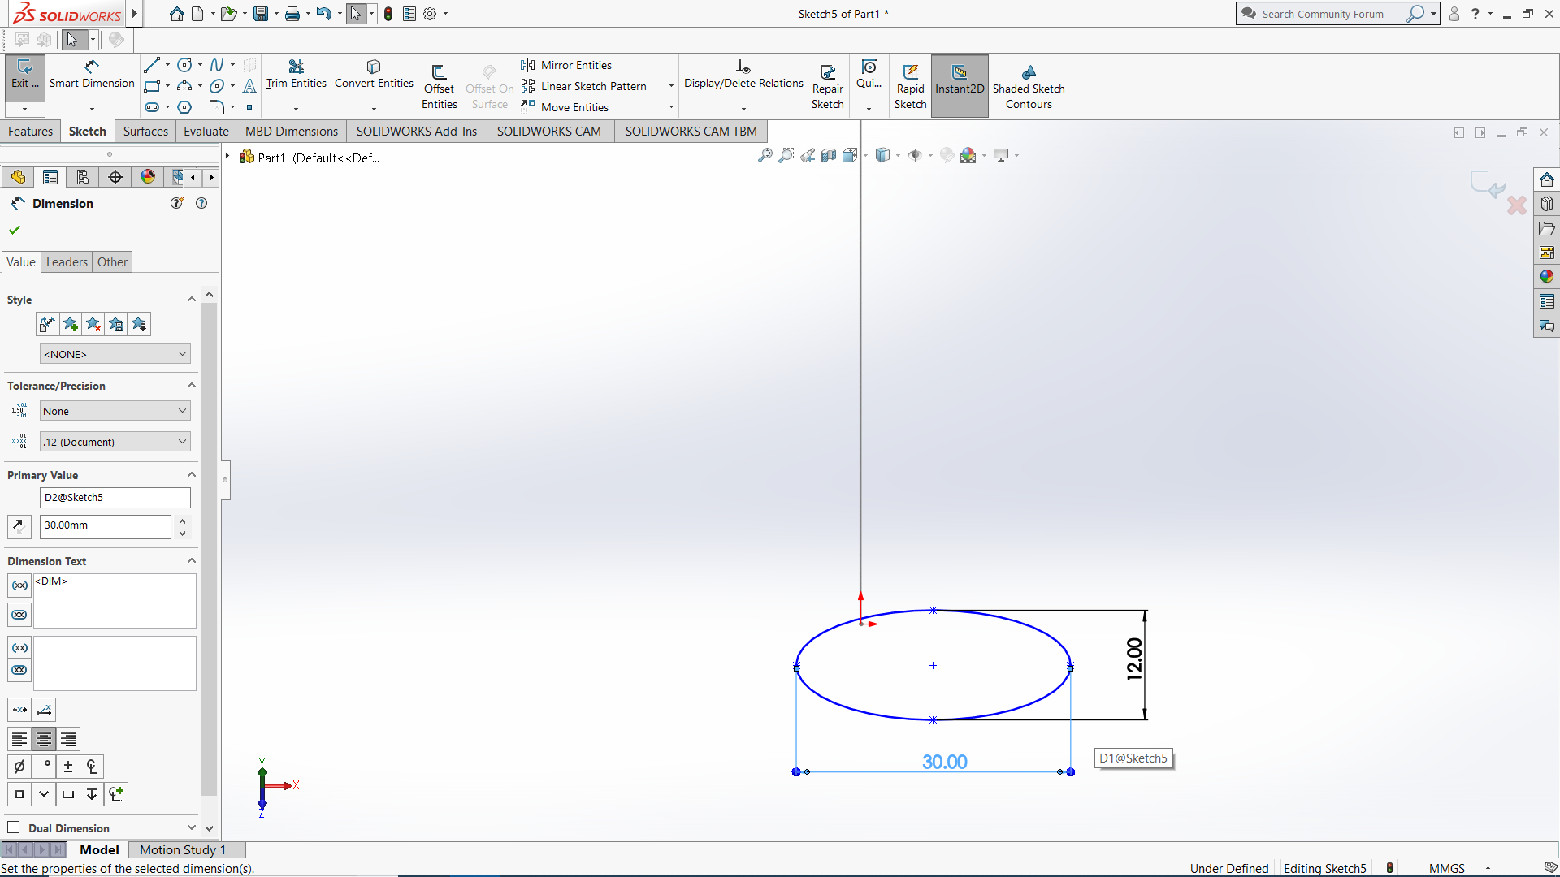1560x877 pixels.
Task: Select the Line sketch tool
Action: coord(151,64)
